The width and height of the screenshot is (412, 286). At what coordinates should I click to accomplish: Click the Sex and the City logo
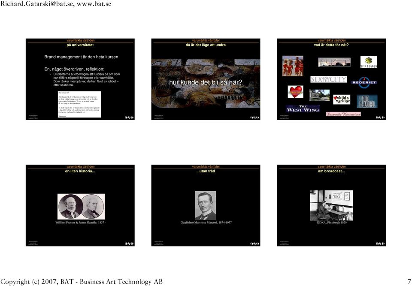[x=328, y=79]
